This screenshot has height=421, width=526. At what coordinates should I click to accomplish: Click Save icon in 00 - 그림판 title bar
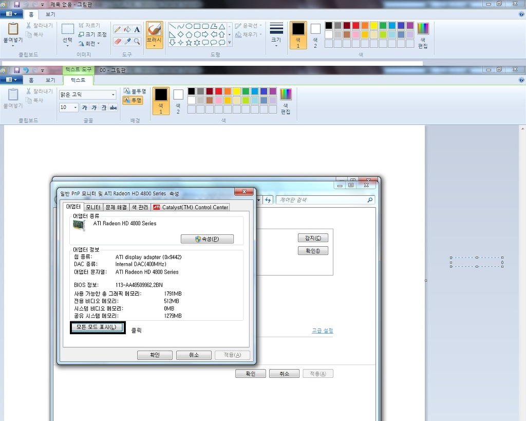[16, 70]
